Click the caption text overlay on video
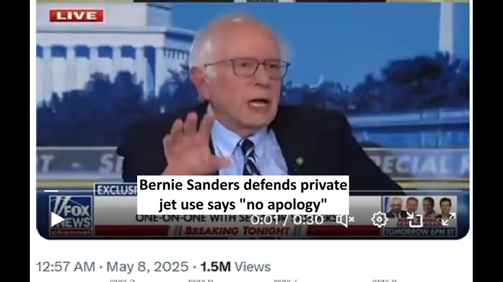The height and width of the screenshot is (282, 503). (x=243, y=194)
